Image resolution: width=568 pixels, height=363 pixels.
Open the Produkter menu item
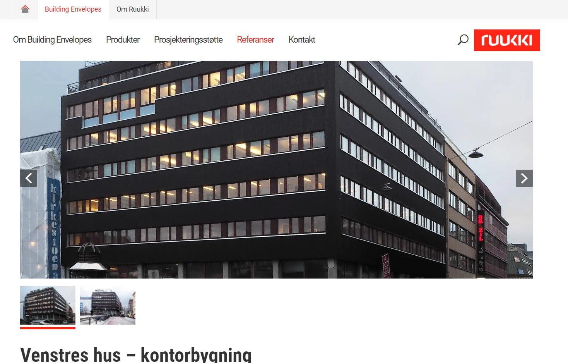123,40
